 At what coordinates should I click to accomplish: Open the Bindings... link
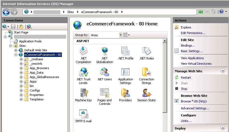[x=188, y=45]
